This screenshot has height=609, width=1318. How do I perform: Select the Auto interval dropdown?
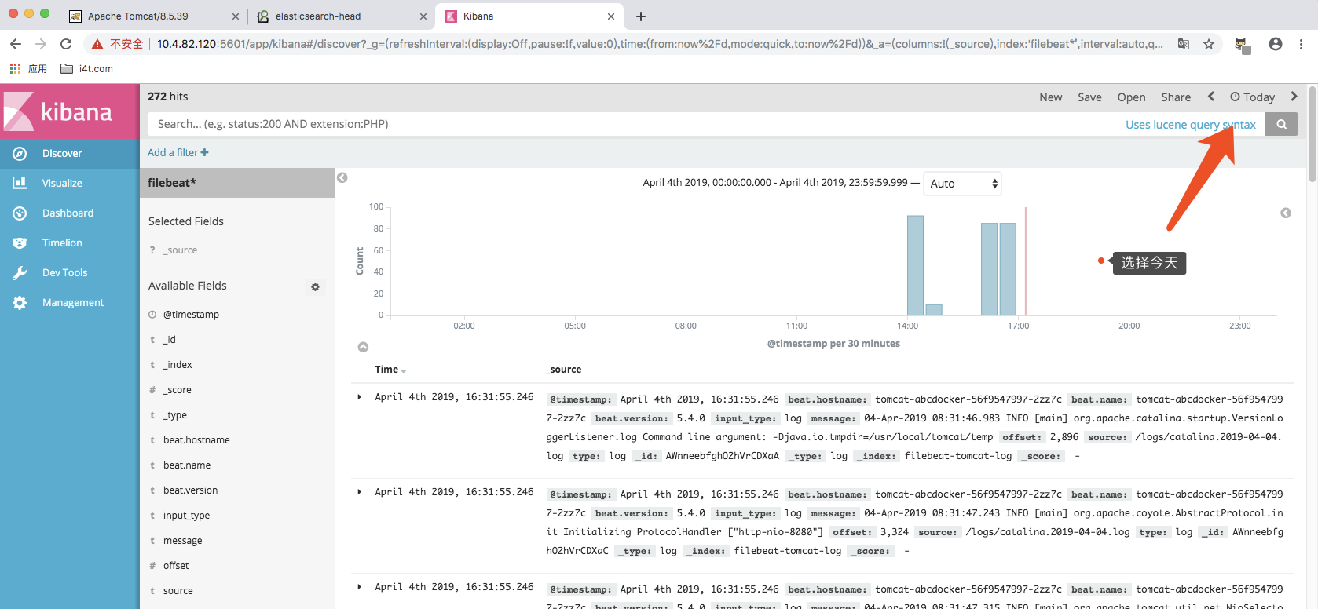coord(962,184)
